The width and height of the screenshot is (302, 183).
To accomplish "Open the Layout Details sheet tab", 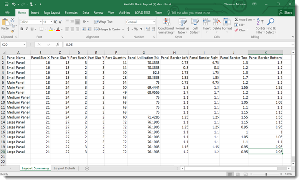I will (x=64, y=168).
